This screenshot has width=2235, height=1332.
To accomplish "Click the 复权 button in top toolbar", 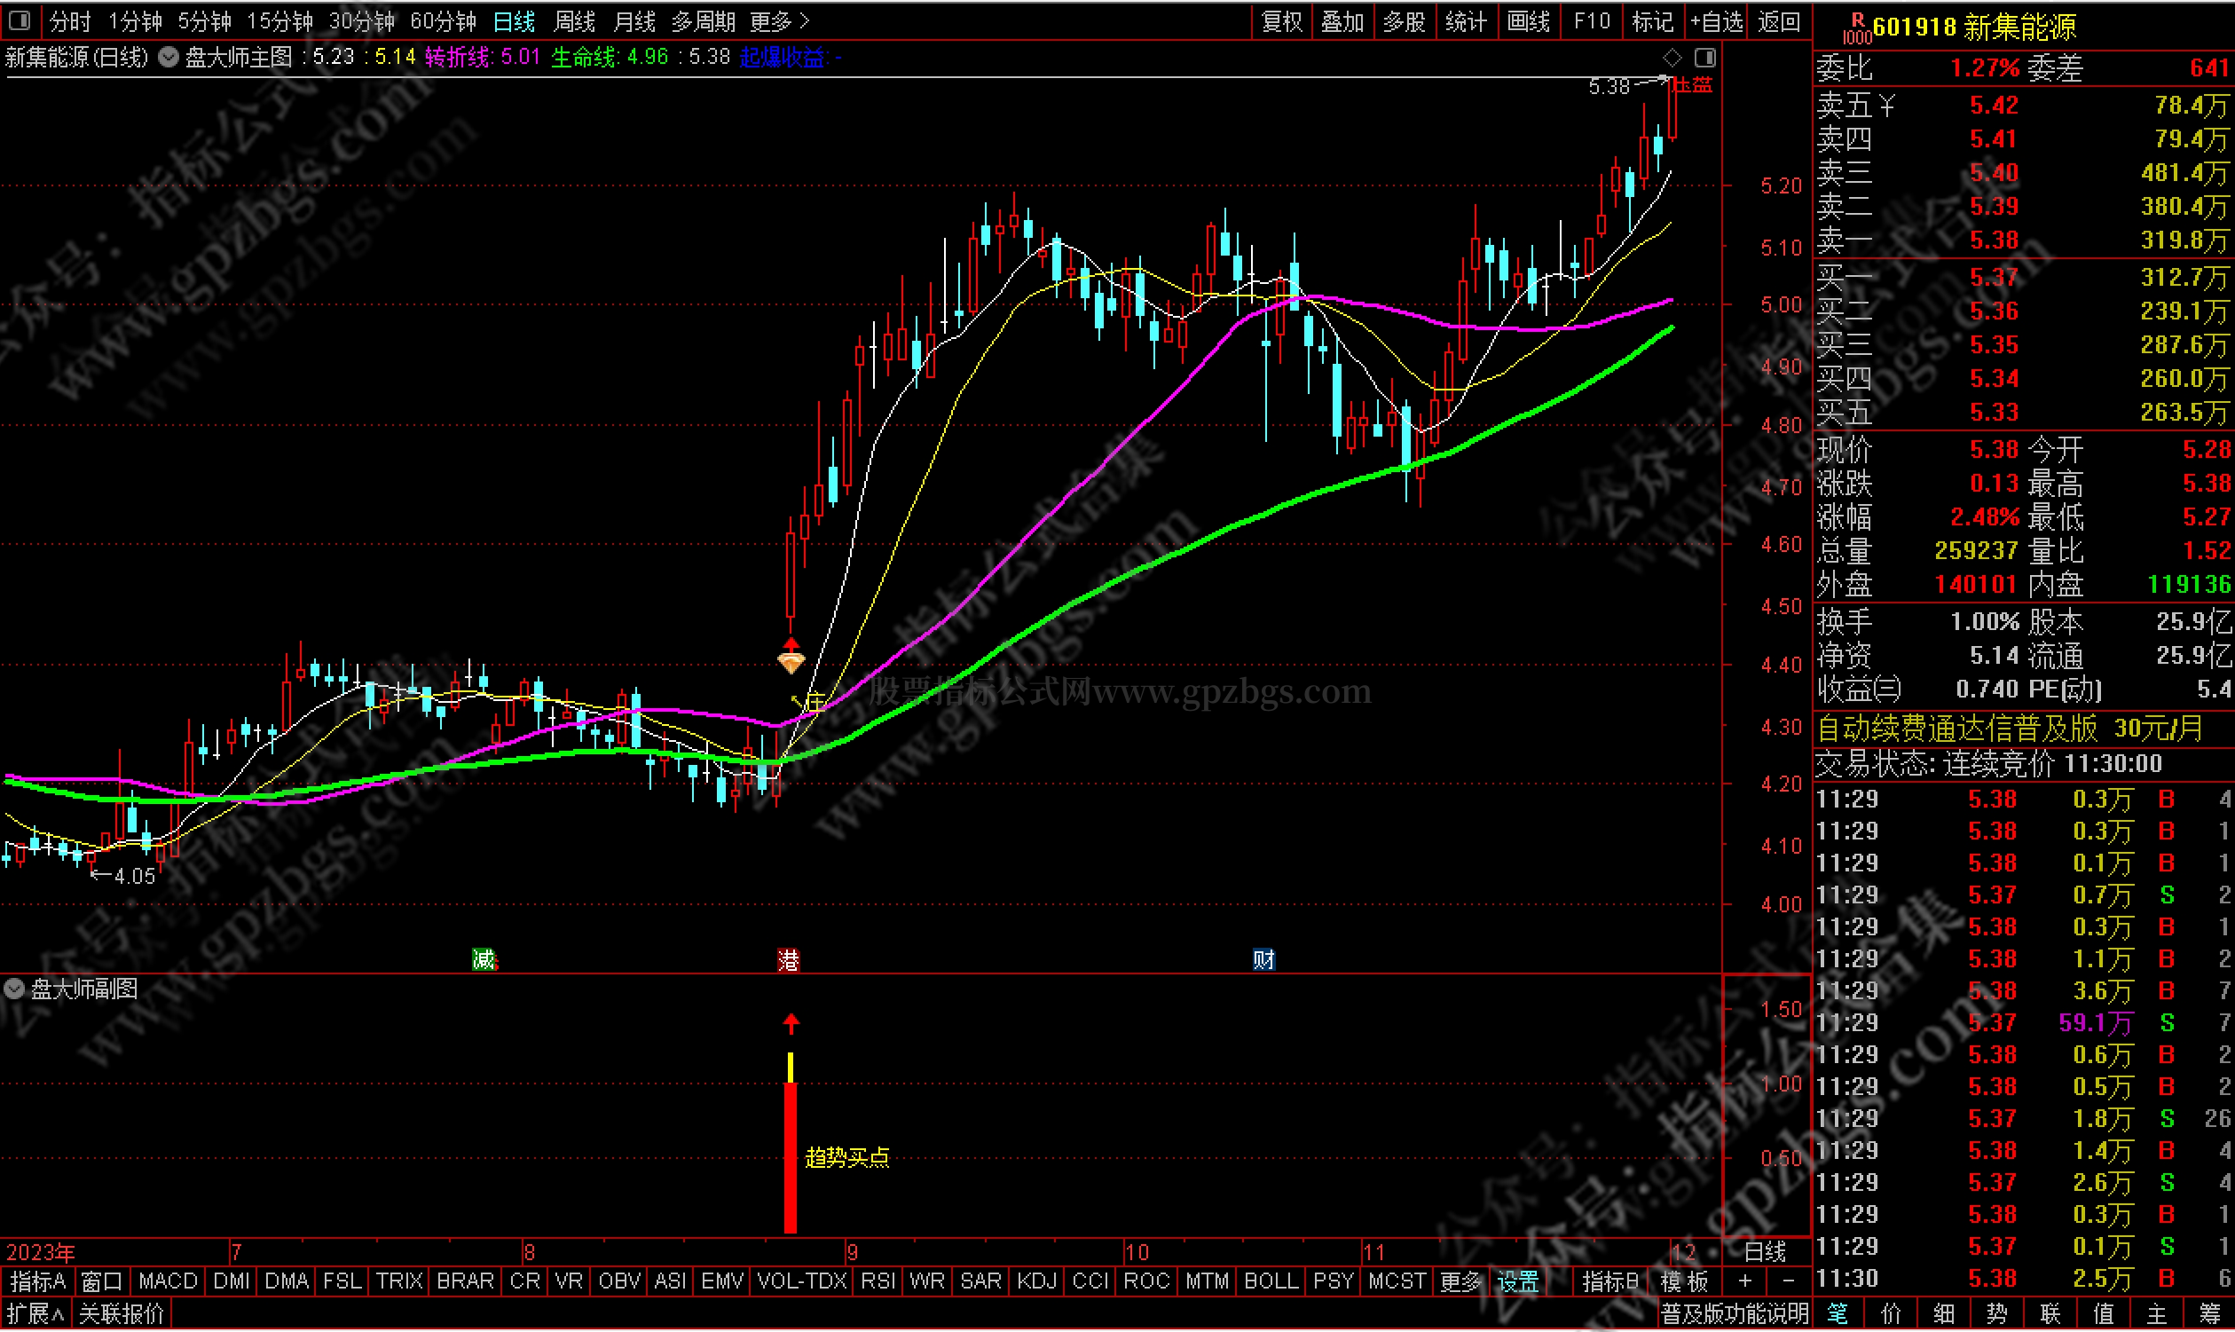I will coord(1281,20).
